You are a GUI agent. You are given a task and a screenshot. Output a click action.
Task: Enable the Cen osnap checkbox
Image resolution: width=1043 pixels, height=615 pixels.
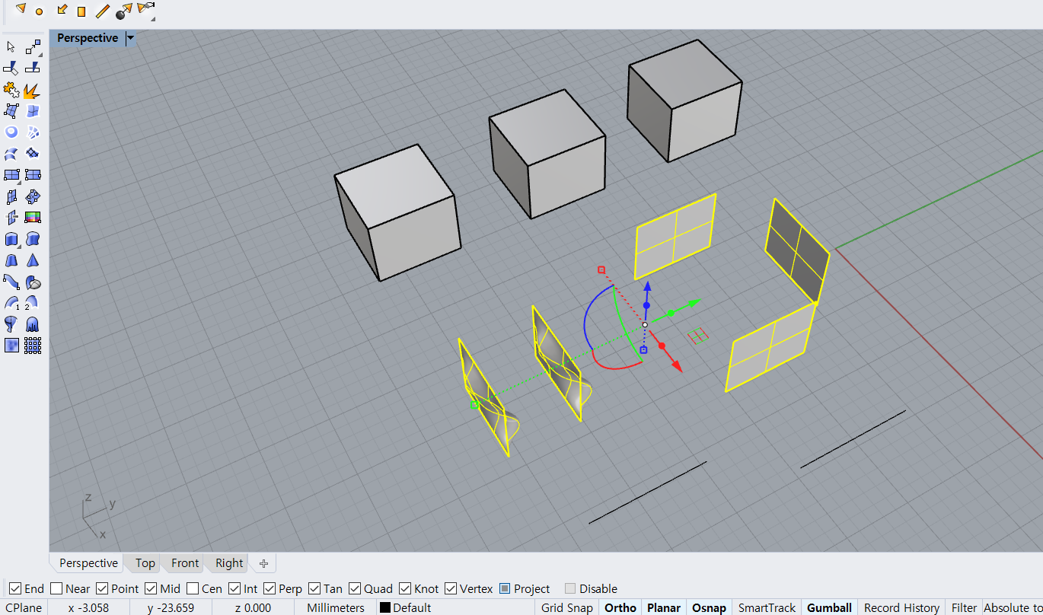tap(192, 588)
